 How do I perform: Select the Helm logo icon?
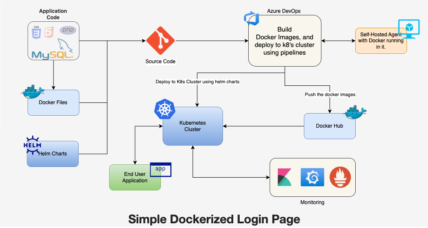coord(32,145)
